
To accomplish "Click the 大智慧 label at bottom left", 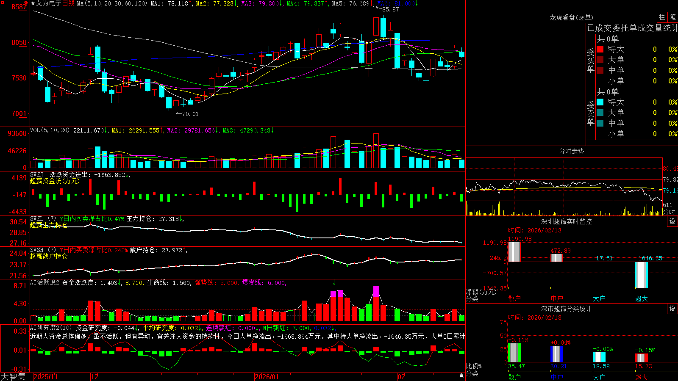I will click(13, 377).
